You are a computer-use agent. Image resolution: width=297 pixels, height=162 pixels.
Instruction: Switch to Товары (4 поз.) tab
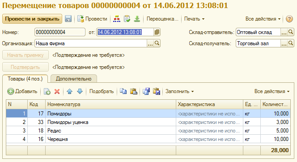point(25,79)
